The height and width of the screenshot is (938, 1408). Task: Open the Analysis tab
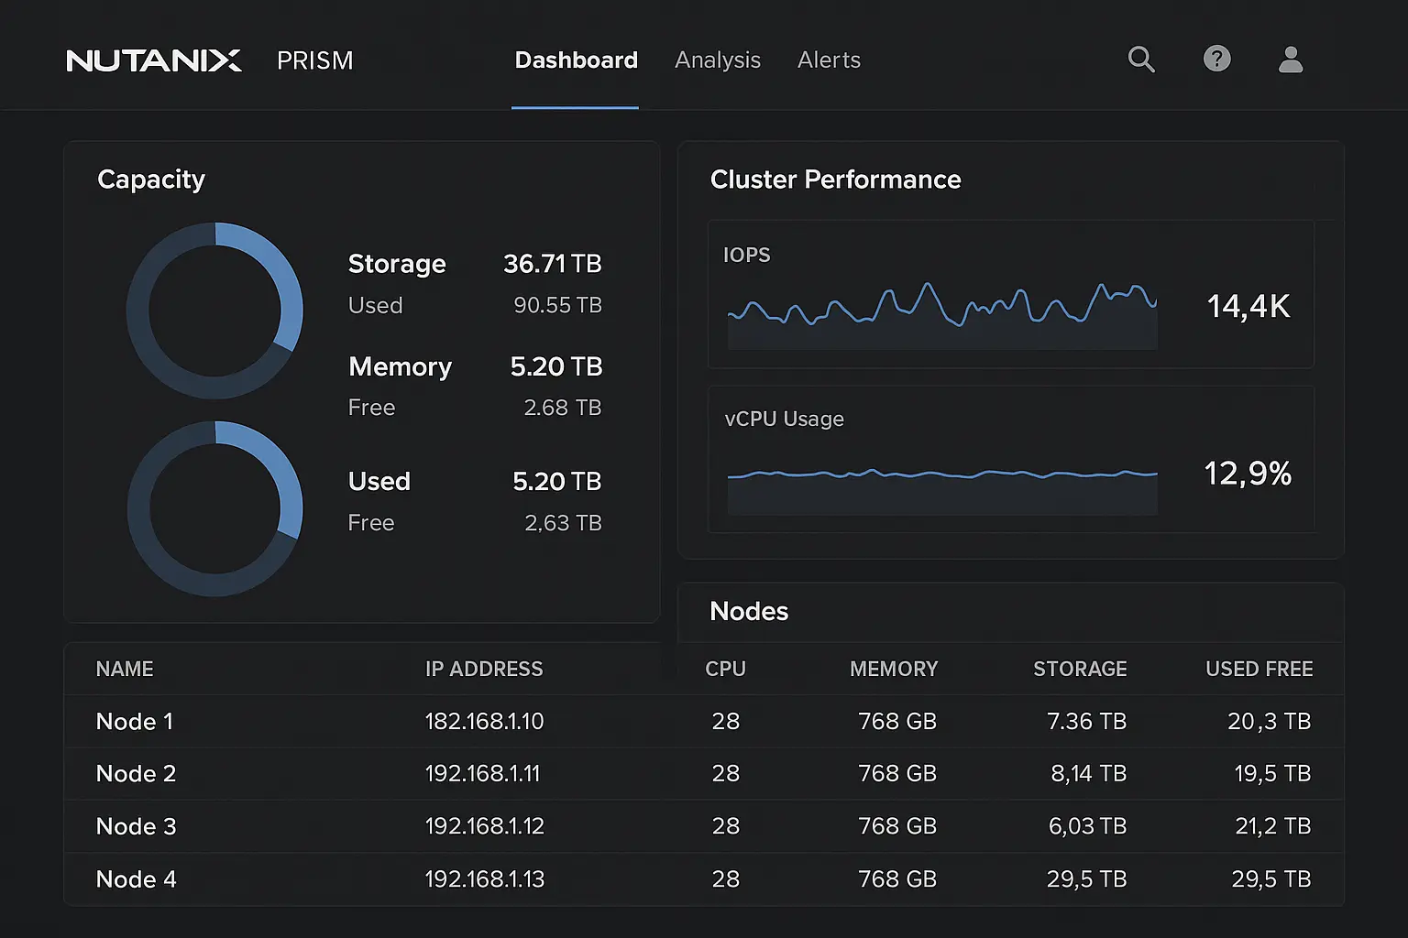(x=717, y=60)
